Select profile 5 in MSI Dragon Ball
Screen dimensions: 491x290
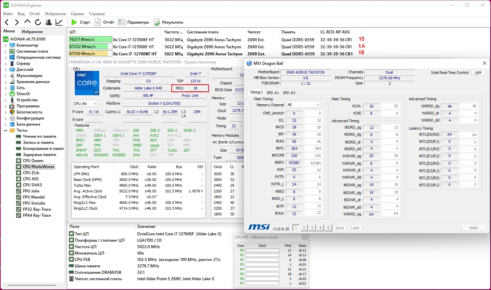pyautogui.click(x=328, y=228)
